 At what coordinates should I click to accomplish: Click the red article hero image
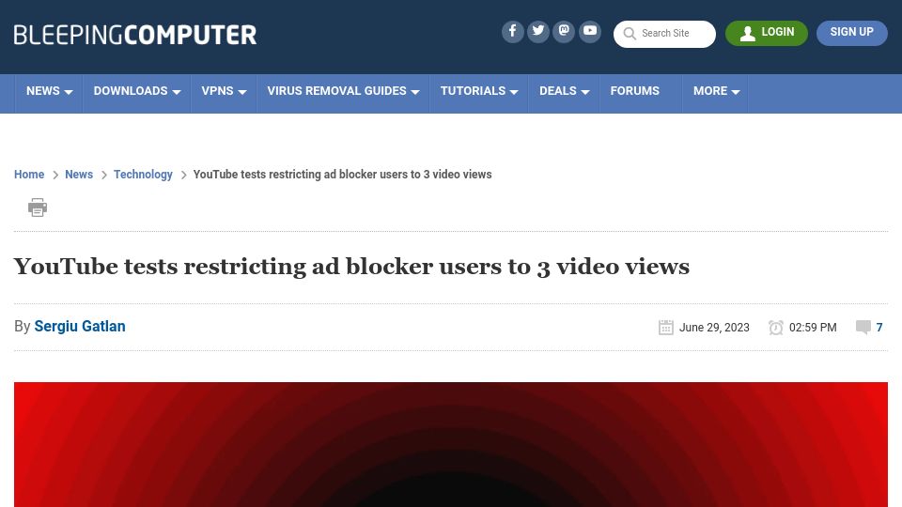451,444
